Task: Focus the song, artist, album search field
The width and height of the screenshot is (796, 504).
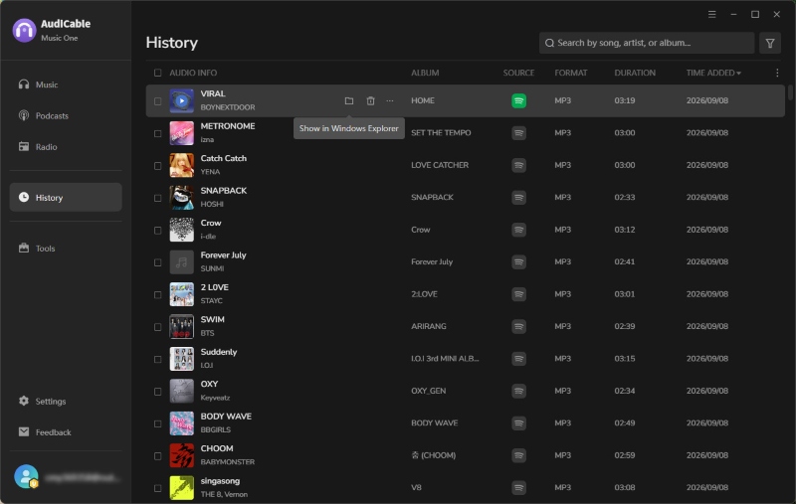Action: coord(647,43)
